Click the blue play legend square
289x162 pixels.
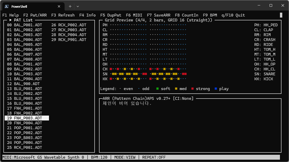216,89
